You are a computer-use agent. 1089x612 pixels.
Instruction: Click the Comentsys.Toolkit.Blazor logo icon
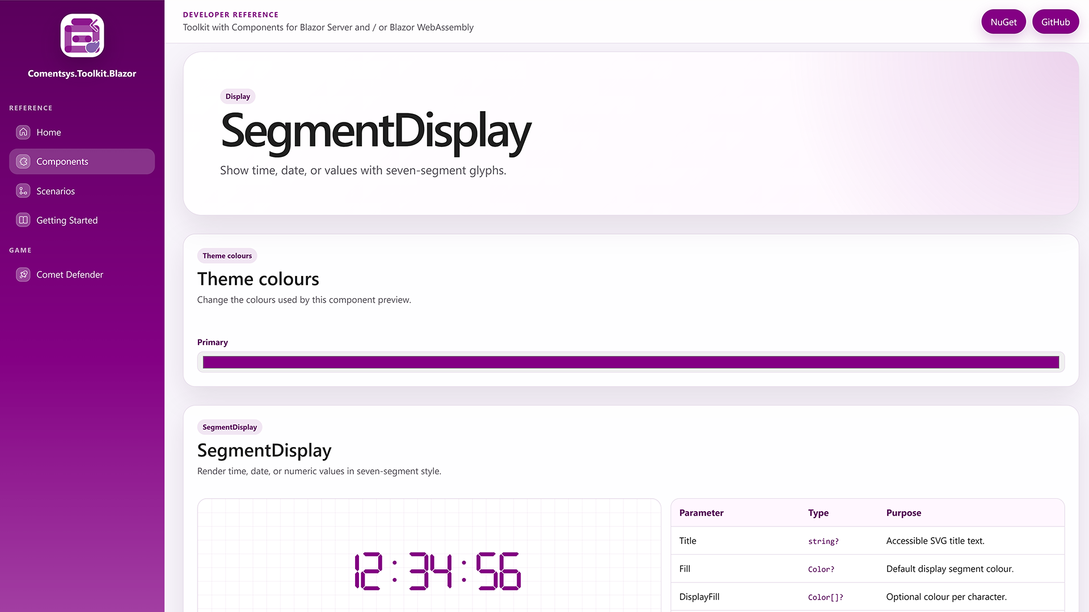pos(82,35)
